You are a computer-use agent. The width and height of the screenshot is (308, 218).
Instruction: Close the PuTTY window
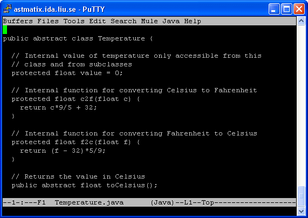[x=299, y=9]
